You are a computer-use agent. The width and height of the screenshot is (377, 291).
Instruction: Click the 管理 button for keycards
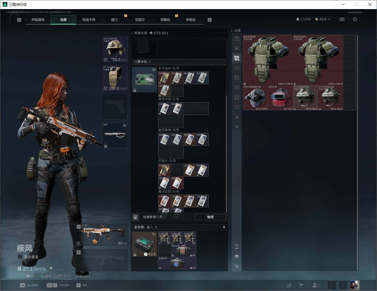[210, 217]
